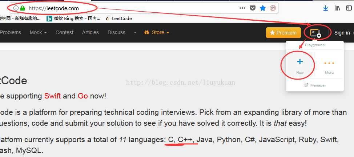Click the site information icon in address bar
The width and height of the screenshot is (354, 157).
(x=16, y=8)
